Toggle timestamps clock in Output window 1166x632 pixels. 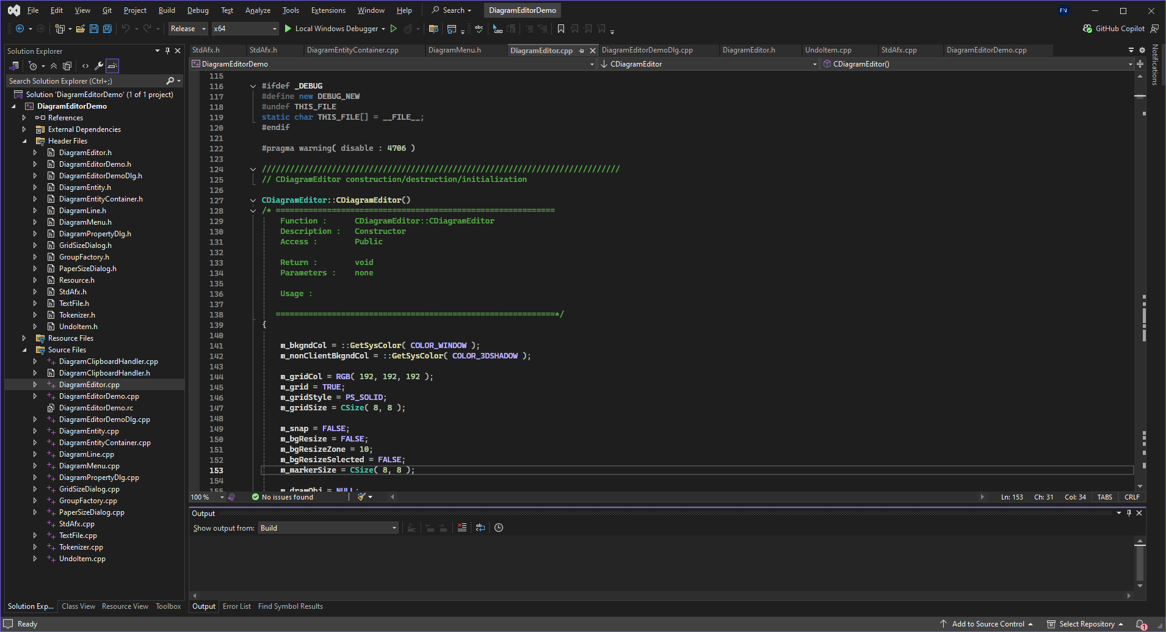pyautogui.click(x=499, y=528)
